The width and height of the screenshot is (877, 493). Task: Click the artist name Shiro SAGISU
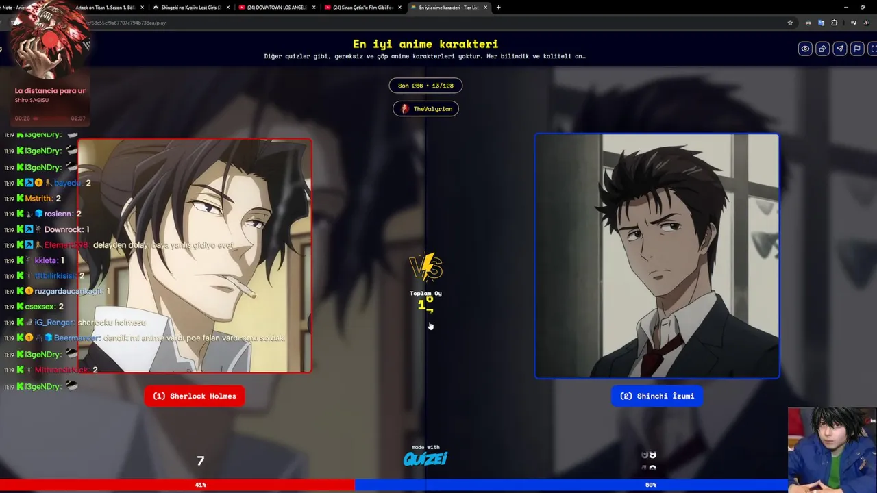pos(32,100)
